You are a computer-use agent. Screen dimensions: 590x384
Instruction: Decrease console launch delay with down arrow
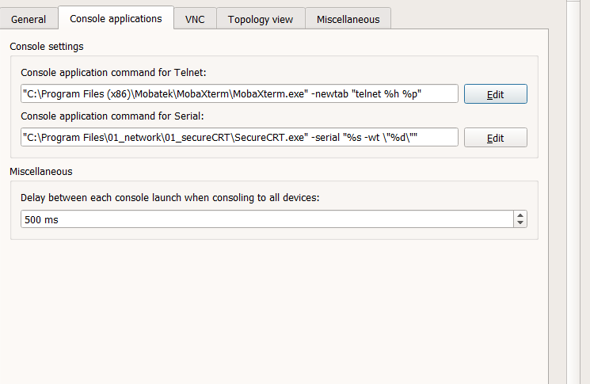tap(520, 223)
